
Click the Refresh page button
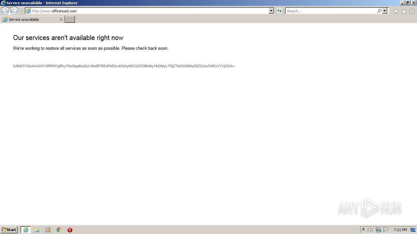click(x=280, y=11)
